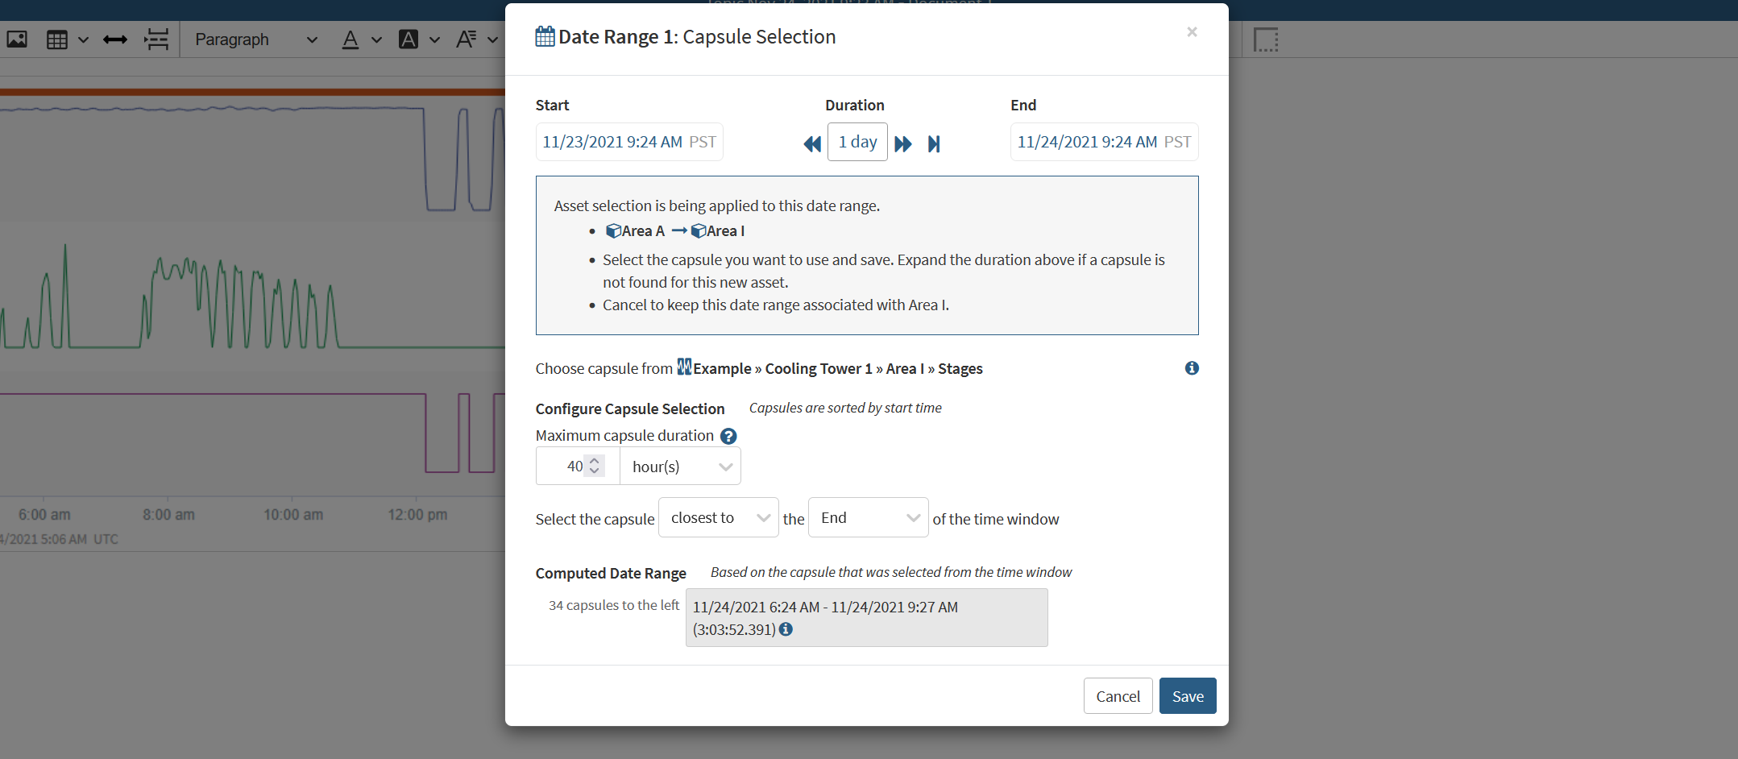Jump the date range to now
1738x759 pixels.
(934, 143)
